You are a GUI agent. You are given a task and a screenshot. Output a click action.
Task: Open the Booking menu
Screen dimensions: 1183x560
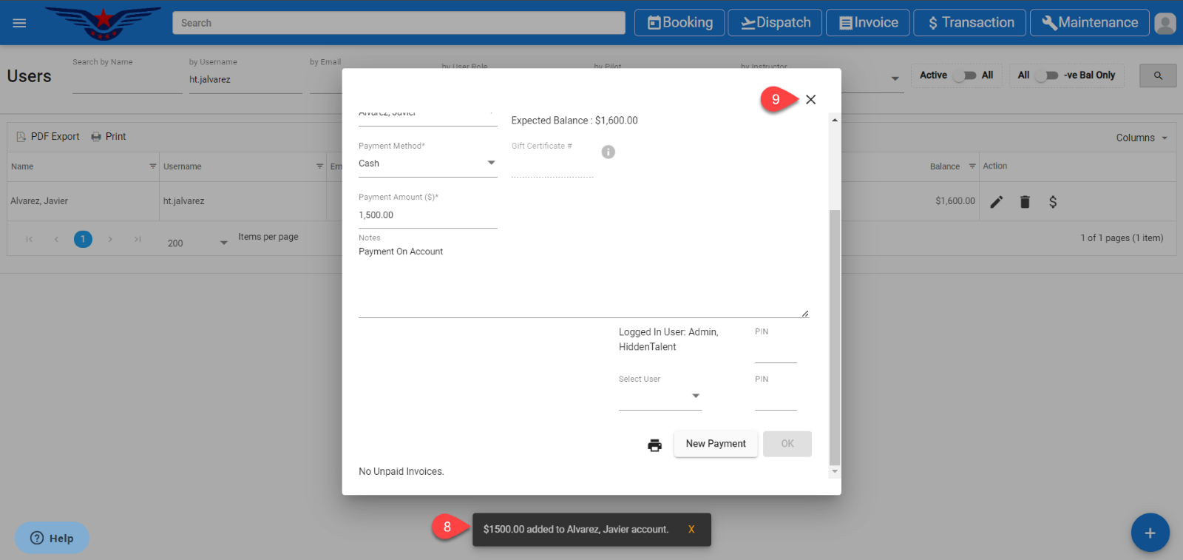(x=679, y=23)
